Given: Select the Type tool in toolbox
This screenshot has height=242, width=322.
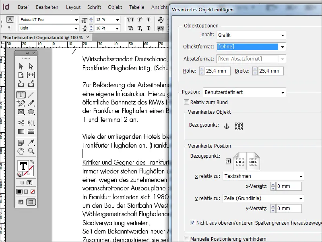Looking at the screenshot, I should (x=21, y=95).
